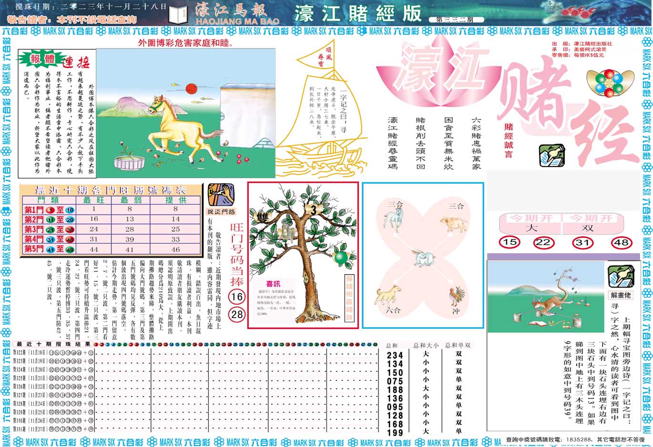Click the circled number 16
This screenshot has width=653, height=447.
click(x=236, y=297)
